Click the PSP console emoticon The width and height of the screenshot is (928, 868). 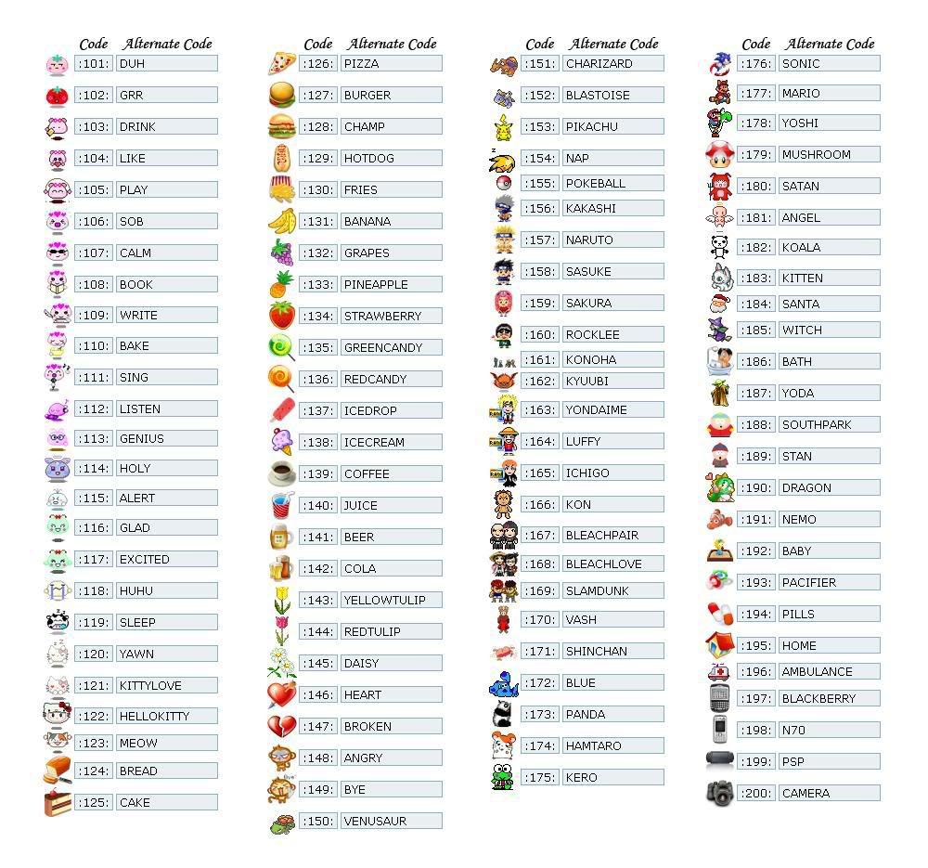coord(720,760)
